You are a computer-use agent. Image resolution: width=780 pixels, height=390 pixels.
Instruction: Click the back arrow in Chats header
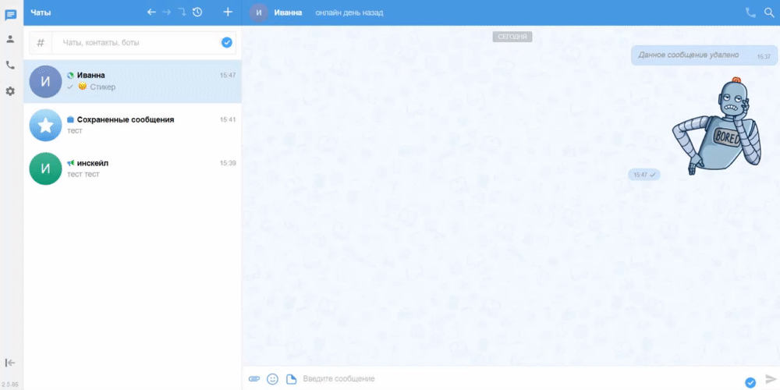[151, 12]
